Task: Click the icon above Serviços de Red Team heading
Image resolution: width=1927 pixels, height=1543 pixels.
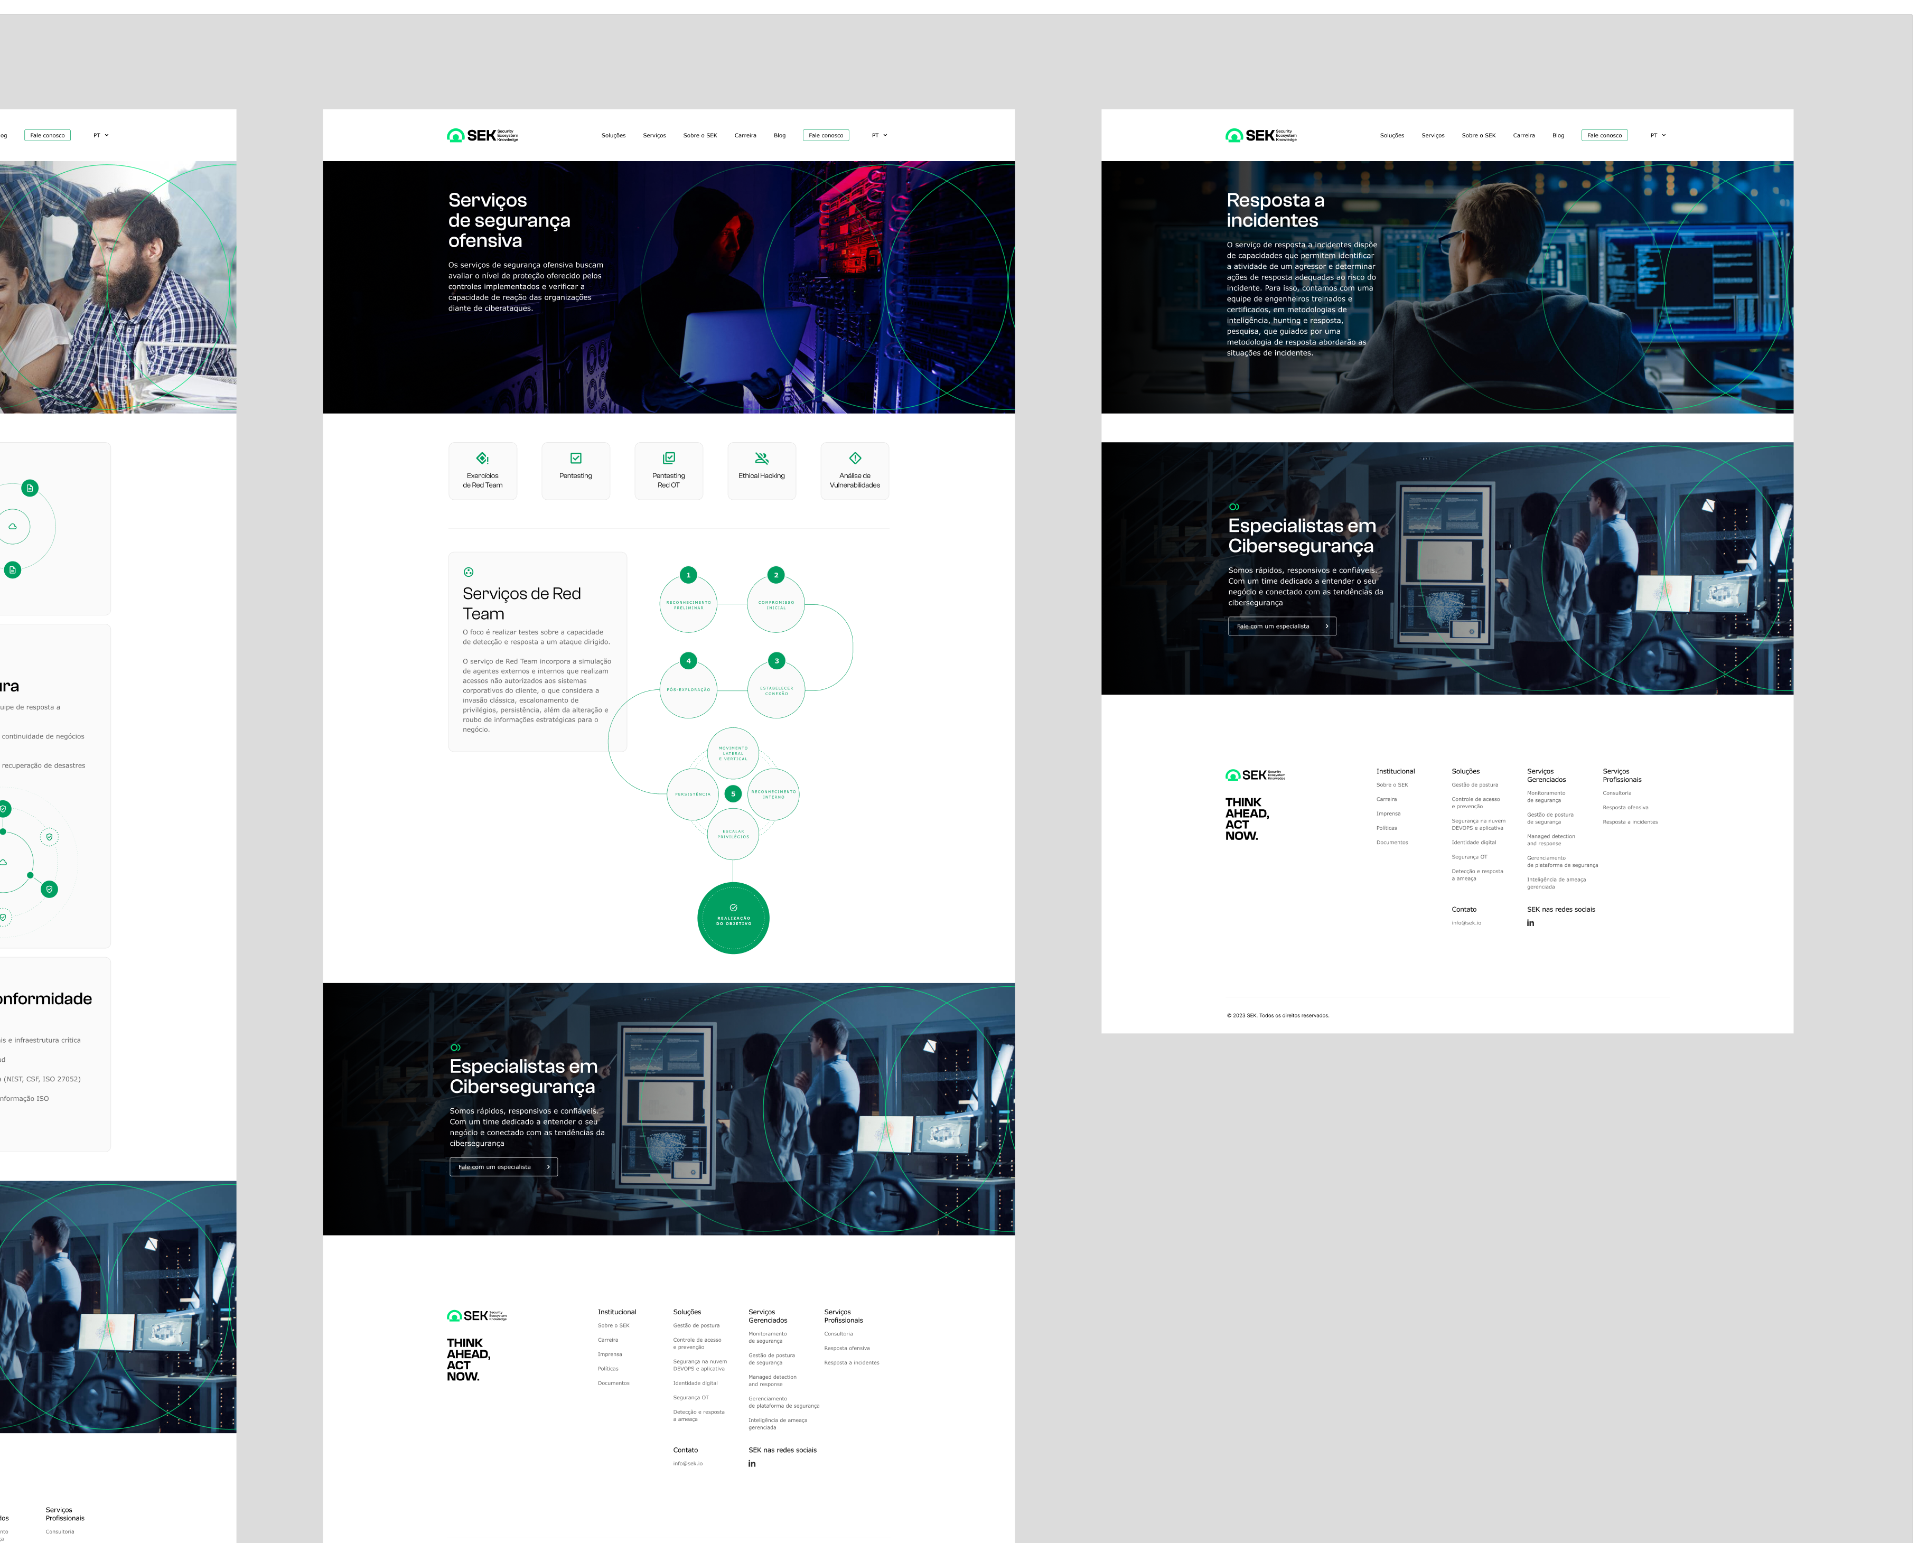Action: pyautogui.click(x=469, y=572)
